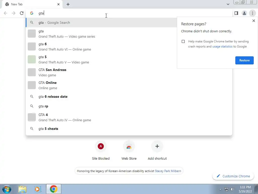
Task: Select 'gta rp' suggestion
Action: pyautogui.click(x=129, y=106)
